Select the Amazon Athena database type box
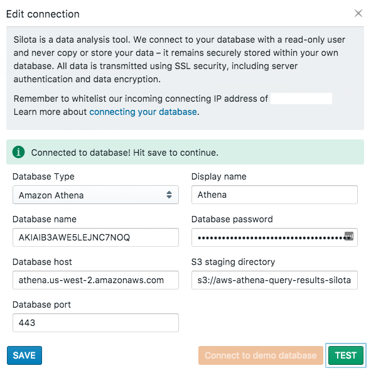This screenshot has width=371, height=373. point(95,195)
